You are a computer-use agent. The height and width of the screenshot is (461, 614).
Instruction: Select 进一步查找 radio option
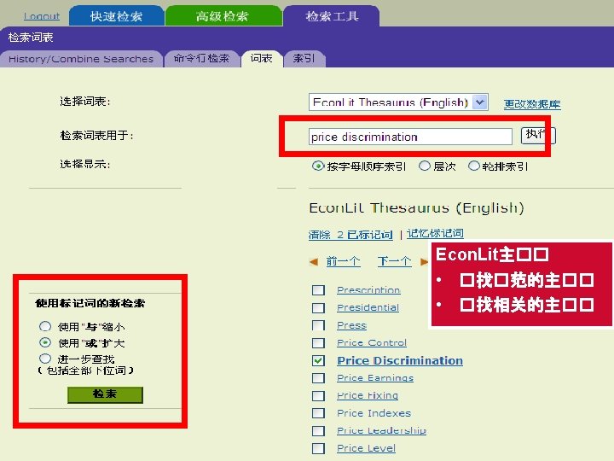pyautogui.click(x=45, y=359)
